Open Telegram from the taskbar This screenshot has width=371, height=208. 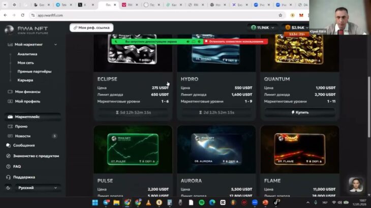106,202
